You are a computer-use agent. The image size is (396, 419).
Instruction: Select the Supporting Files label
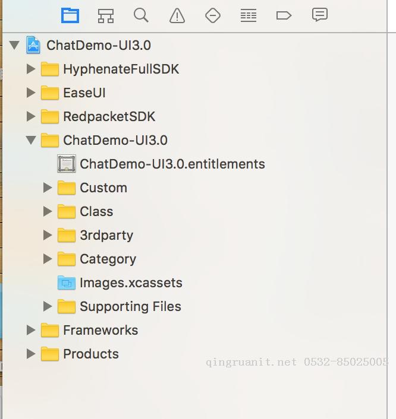pyautogui.click(x=130, y=306)
